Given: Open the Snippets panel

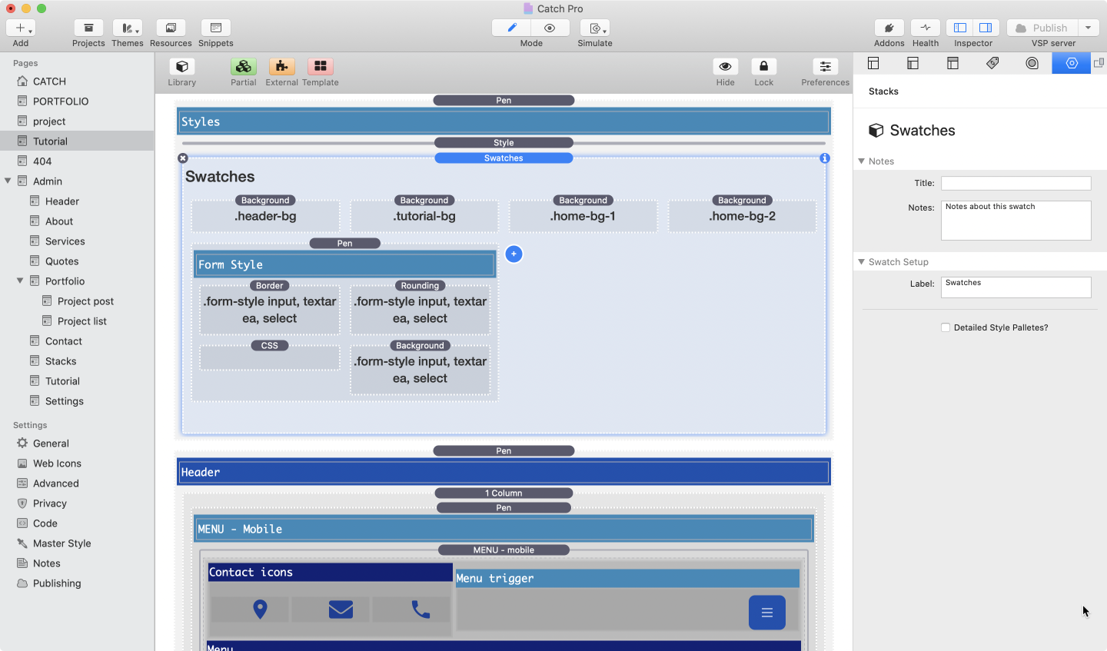Looking at the screenshot, I should tap(215, 28).
